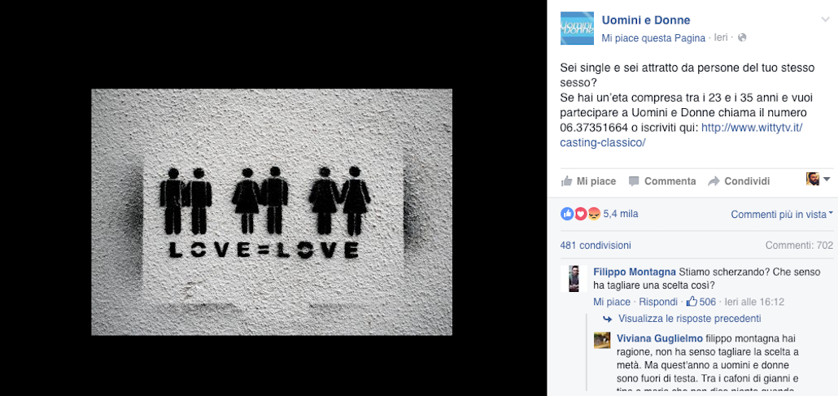The width and height of the screenshot is (838, 396).
Task: Open the Uomini e Donne page name
Action: pyautogui.click(x=646, y=20)
